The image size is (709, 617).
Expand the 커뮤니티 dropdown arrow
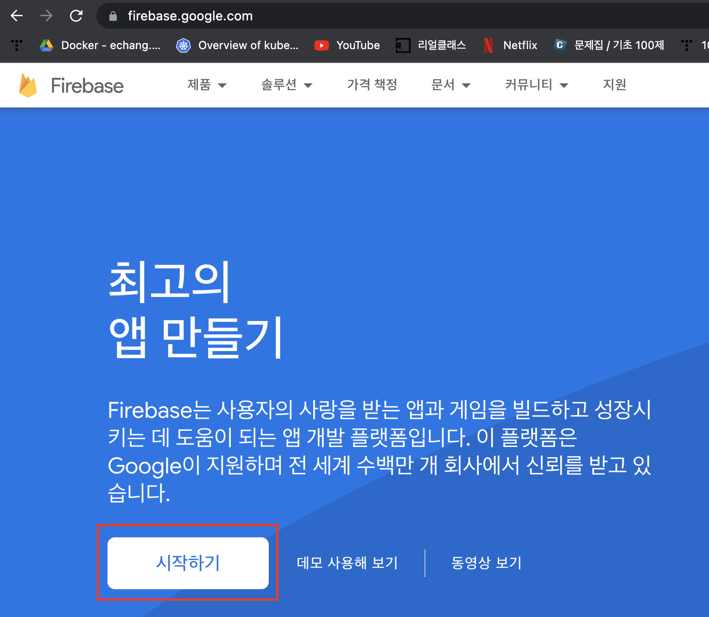pos(564,85)
